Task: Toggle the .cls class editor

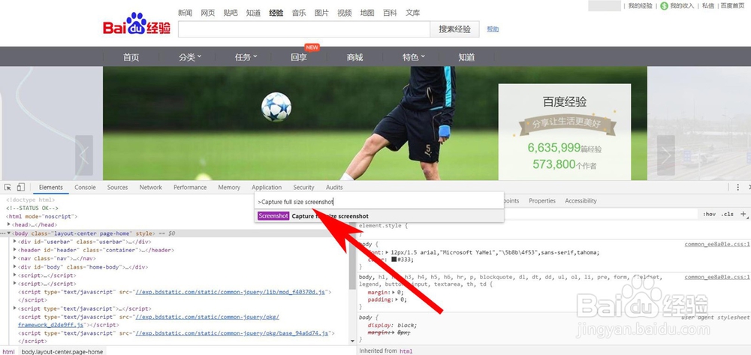Action: (x=727, y=214)
